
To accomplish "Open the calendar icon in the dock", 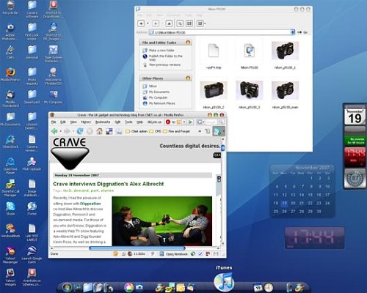I will click(258, 288).
